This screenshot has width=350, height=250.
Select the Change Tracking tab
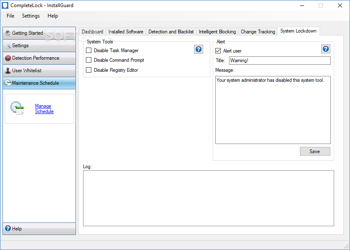point(258,32)
